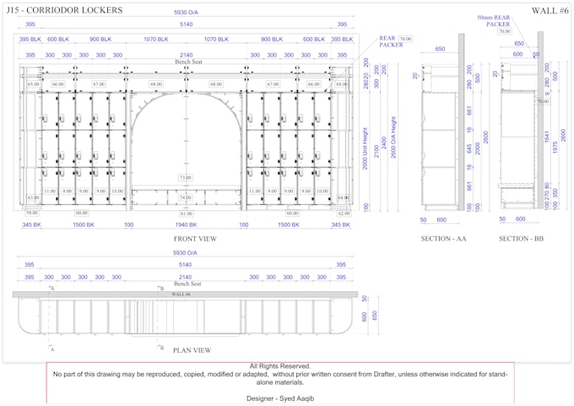
Task: Click the "Bench Seat" label in the front view
Action: click(x=188, y=62)
